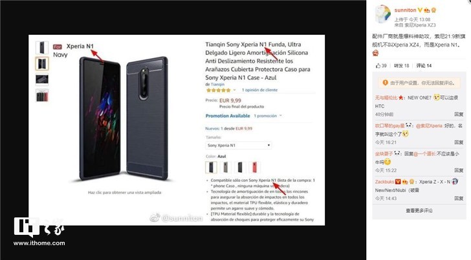Screen dimensions: 471x260
Task: Expand the 1 promoción dropdown arrow
Action: (281, 115)
